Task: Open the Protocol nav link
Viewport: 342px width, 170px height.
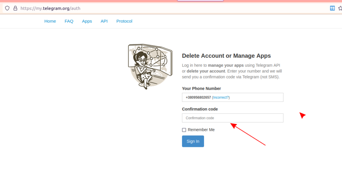Action: [124, 21]
